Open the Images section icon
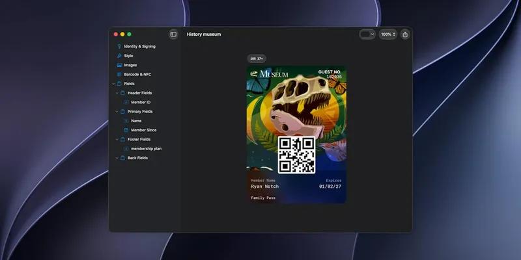The width and height of the screenshot is (521, 260). coord(119,65)
